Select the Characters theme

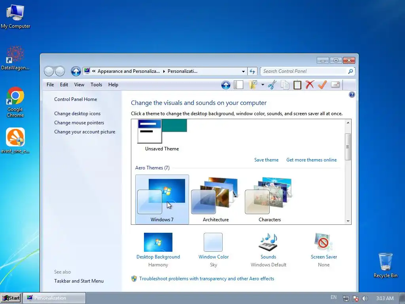(x=269, y=199)
